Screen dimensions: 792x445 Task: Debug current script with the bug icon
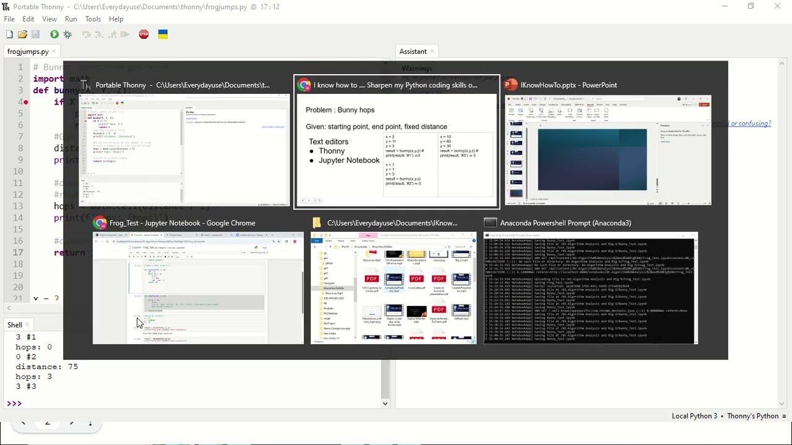tap(67, 35)
